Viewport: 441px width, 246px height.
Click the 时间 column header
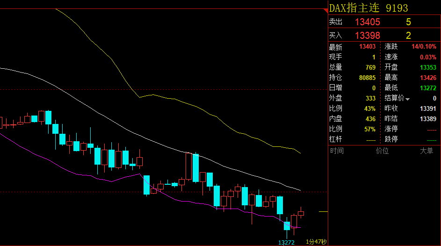[337, 151]
